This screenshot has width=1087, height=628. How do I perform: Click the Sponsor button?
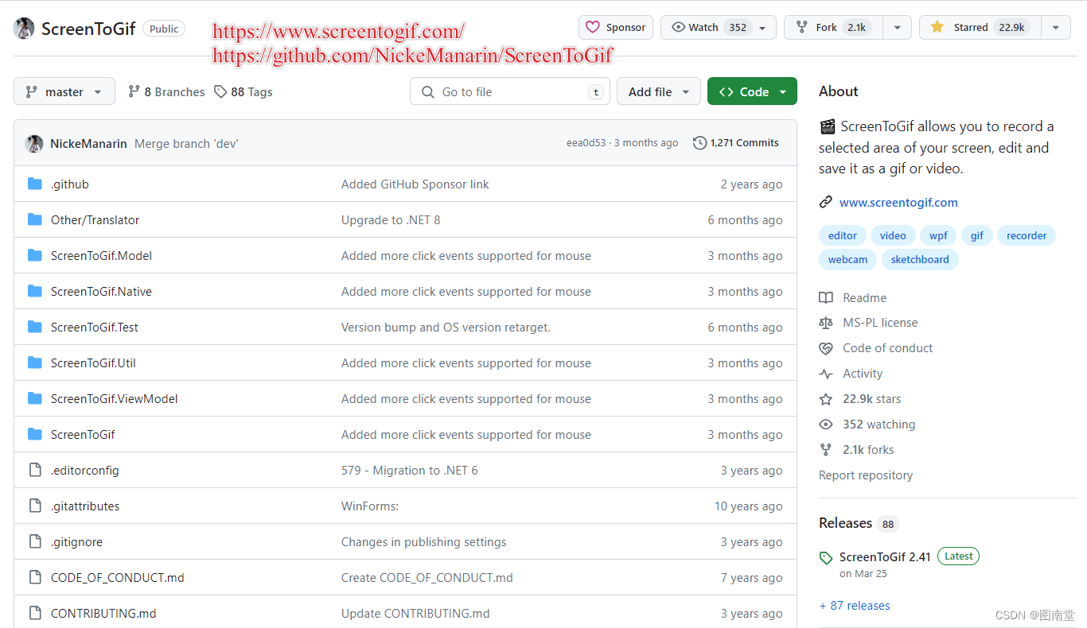click(616, 27)
